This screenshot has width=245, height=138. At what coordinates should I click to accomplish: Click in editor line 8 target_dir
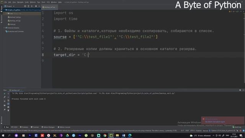(x=64, y=55)
